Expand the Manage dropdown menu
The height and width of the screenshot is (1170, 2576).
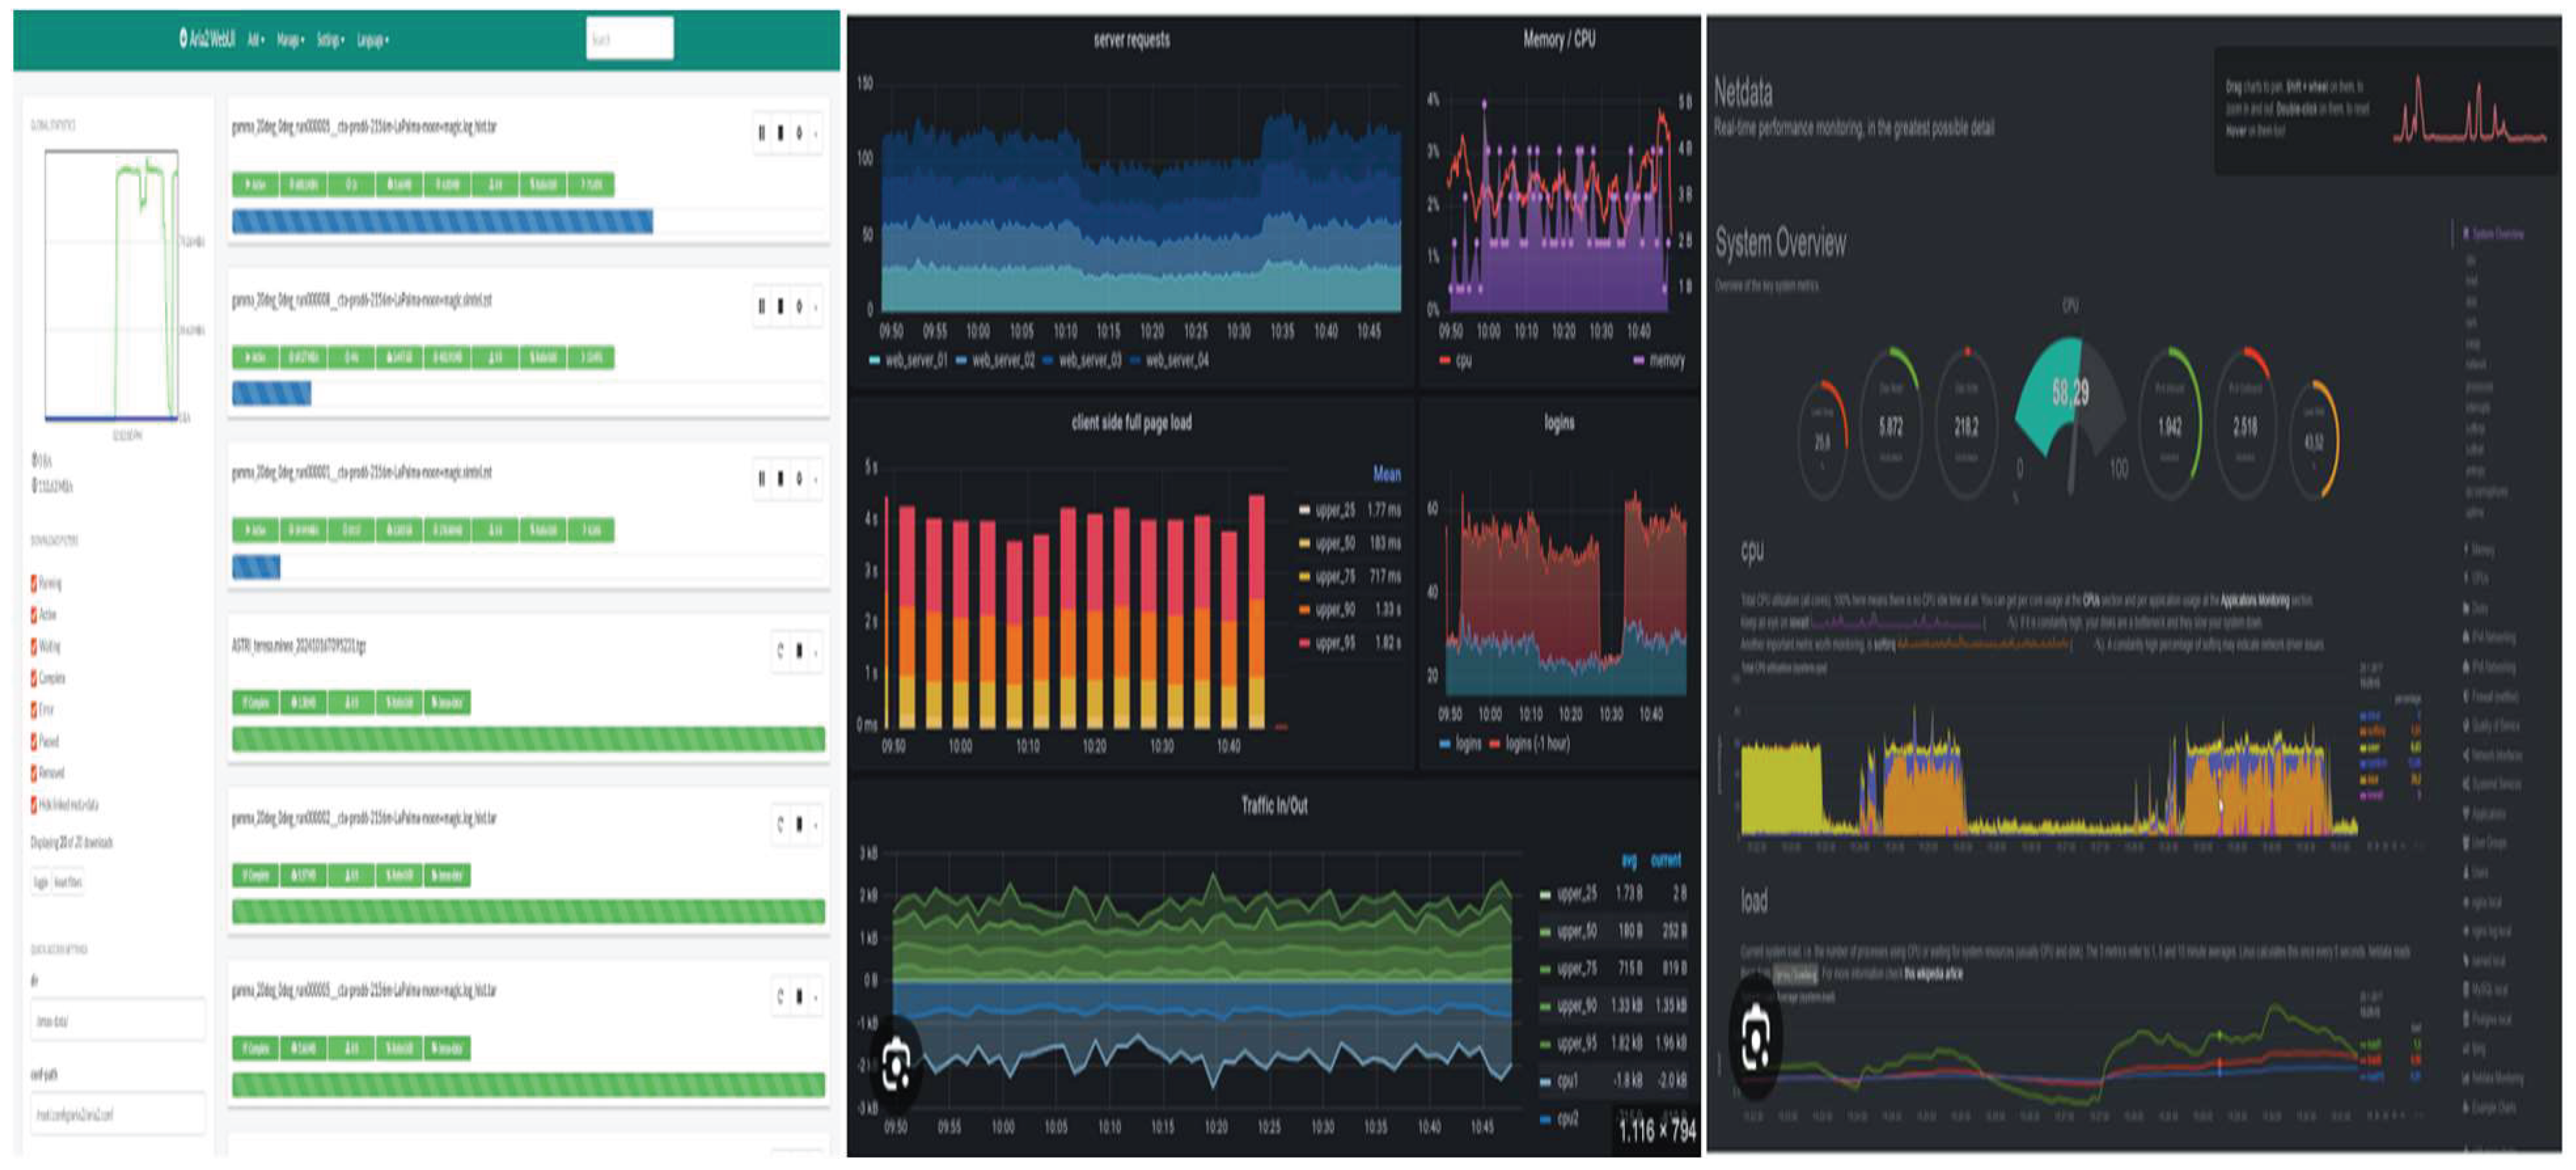click(290, 40)
